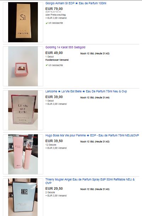Open the Thierry Mugler Angel Eau de Parfum listing
Screen dimensions: 142x216
90,181
